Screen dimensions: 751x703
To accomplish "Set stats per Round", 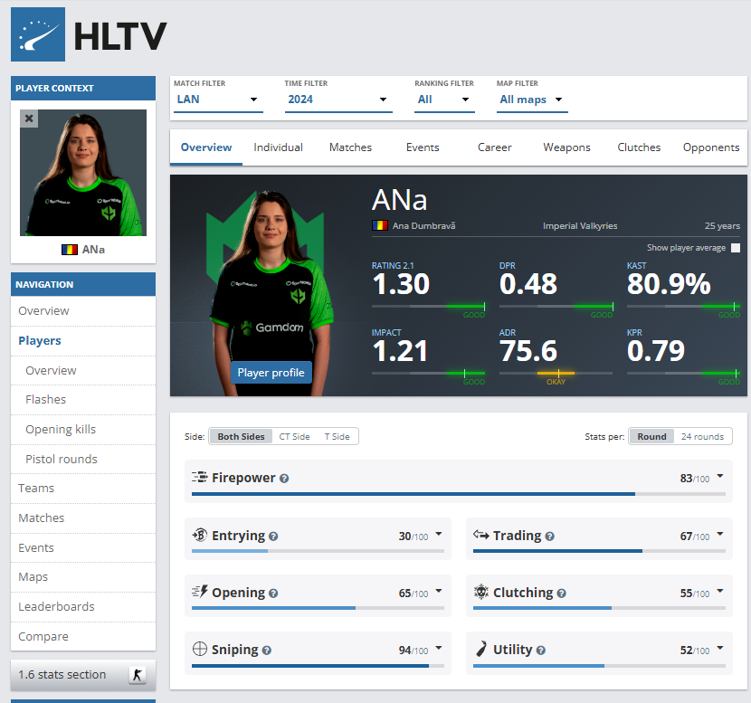I will (651, 436).
